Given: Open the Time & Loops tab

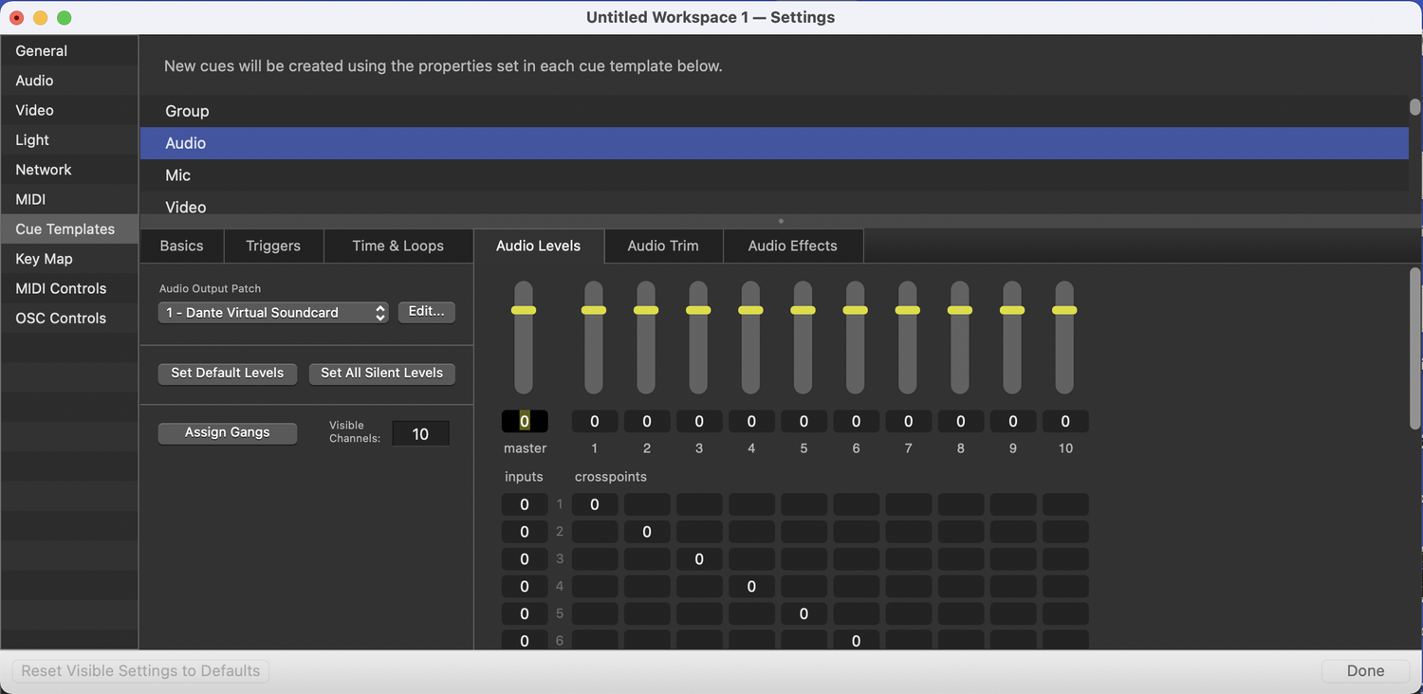Looking at the screenshot, I should (397, 246).
